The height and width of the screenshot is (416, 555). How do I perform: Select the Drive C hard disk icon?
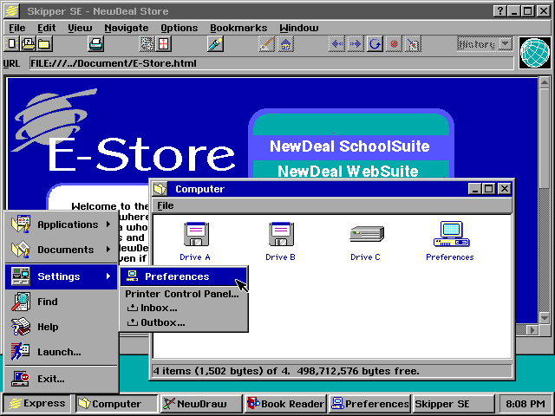(x=366, y=235)
